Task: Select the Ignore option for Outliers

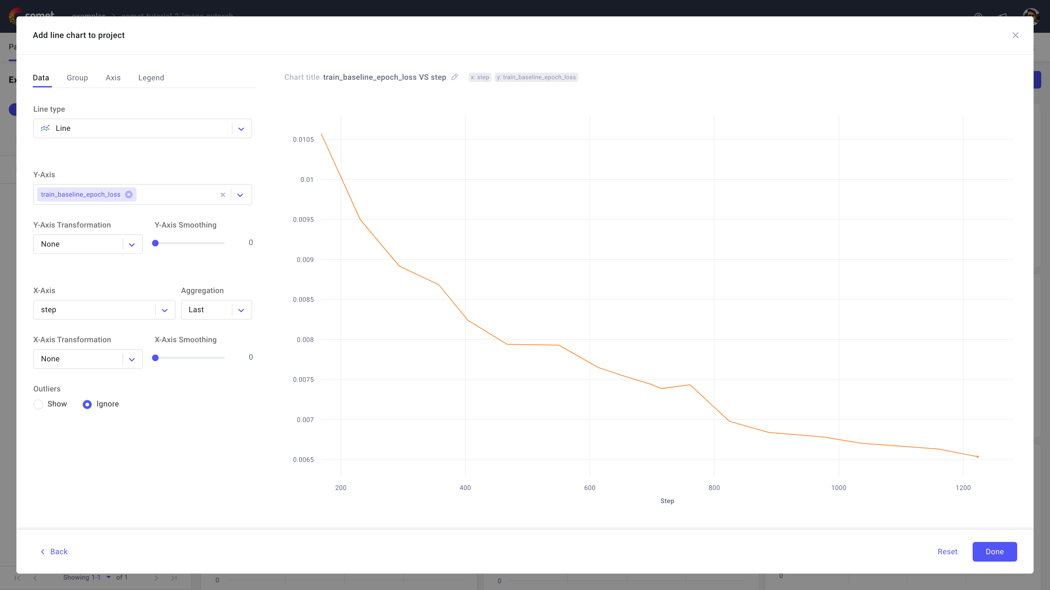Action: pos(87,404)
